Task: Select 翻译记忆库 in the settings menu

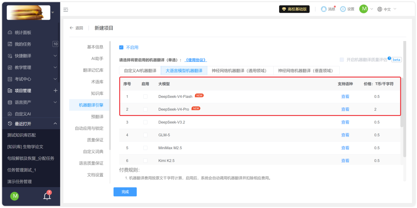Action: pyautogui.click(x=93, y=70)
